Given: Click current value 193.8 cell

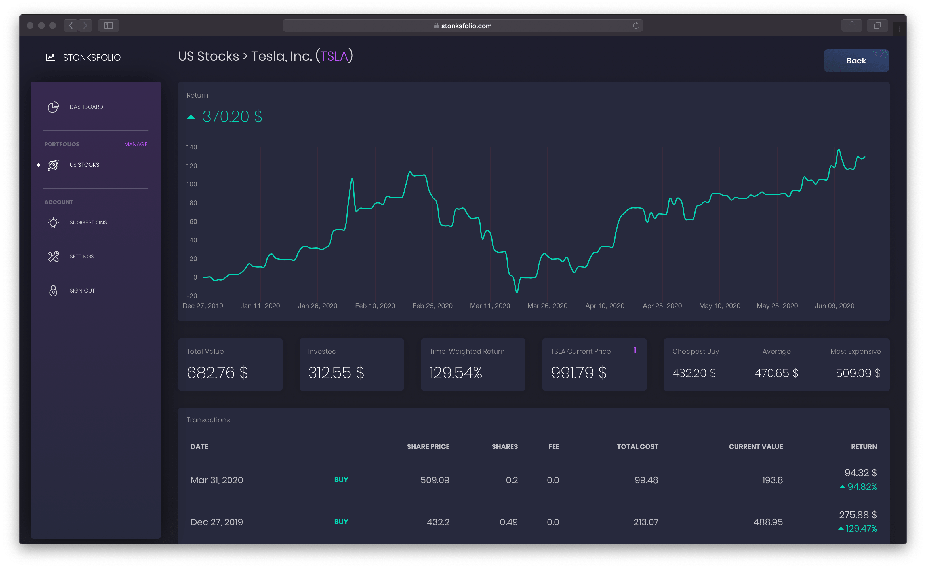Looking at the screenshot, I should [x=772, y=480].
